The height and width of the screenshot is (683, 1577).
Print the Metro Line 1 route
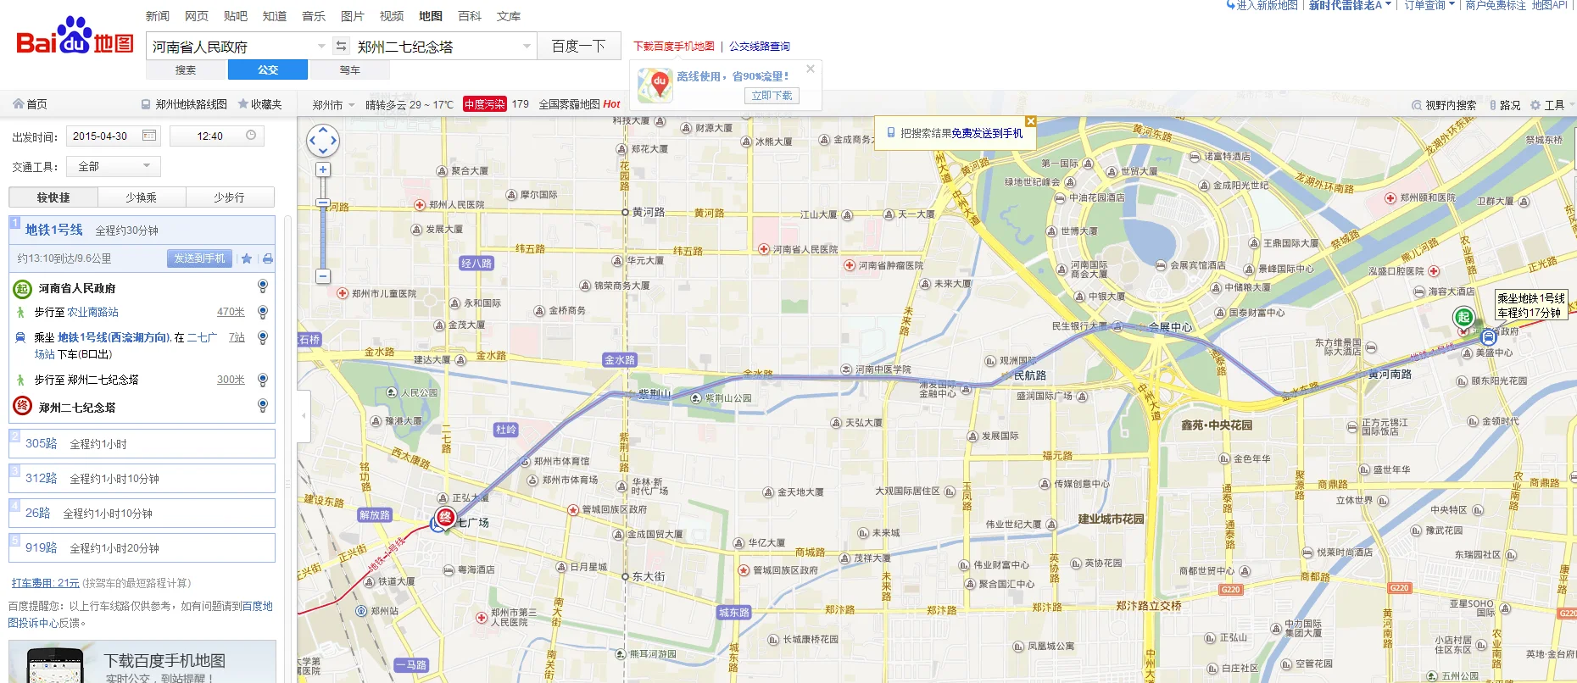coord(268,258)
